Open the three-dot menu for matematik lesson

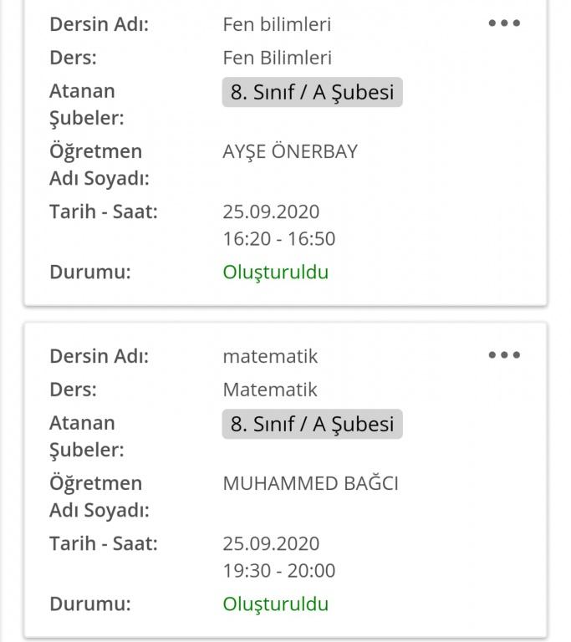(x=504, y=355)
